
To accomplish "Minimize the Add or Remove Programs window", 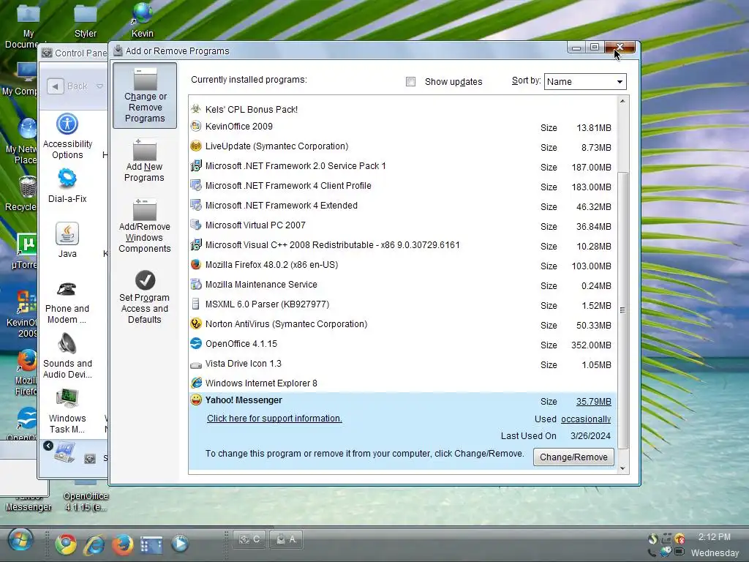I will [576, 47].
